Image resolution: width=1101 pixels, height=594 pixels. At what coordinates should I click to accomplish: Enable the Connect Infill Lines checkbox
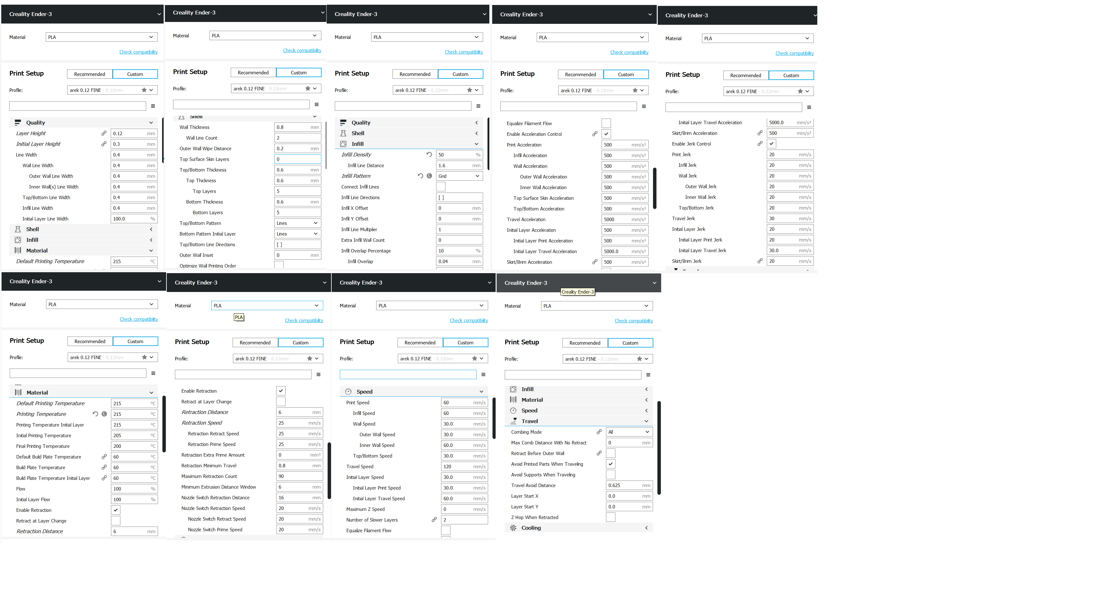click(441, 187)
